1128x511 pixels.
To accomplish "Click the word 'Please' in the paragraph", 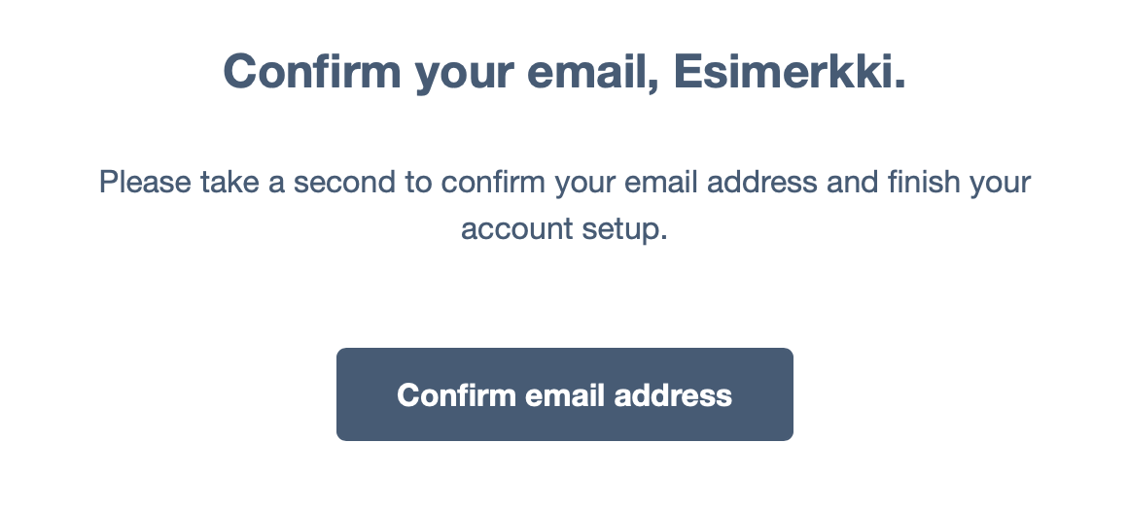I will pyautogui.click(x=145, y=183).
